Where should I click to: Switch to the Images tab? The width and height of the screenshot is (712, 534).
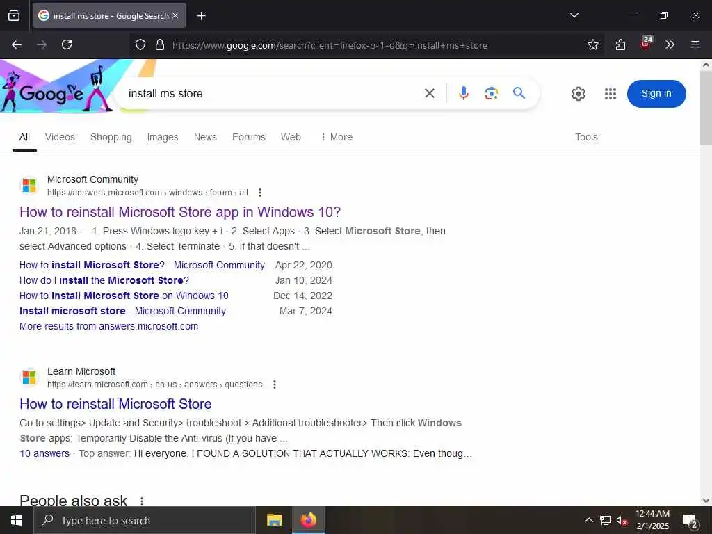point(163,137)
